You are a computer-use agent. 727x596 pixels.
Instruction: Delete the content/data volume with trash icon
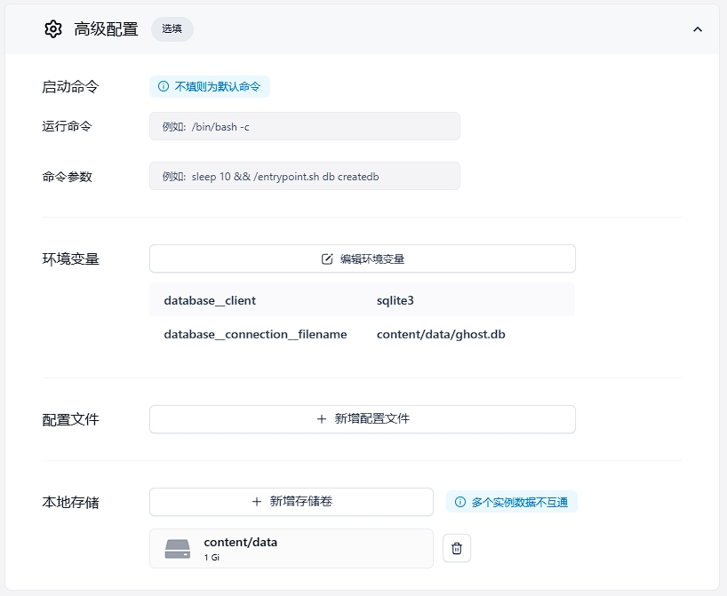[x=457, y=549]
